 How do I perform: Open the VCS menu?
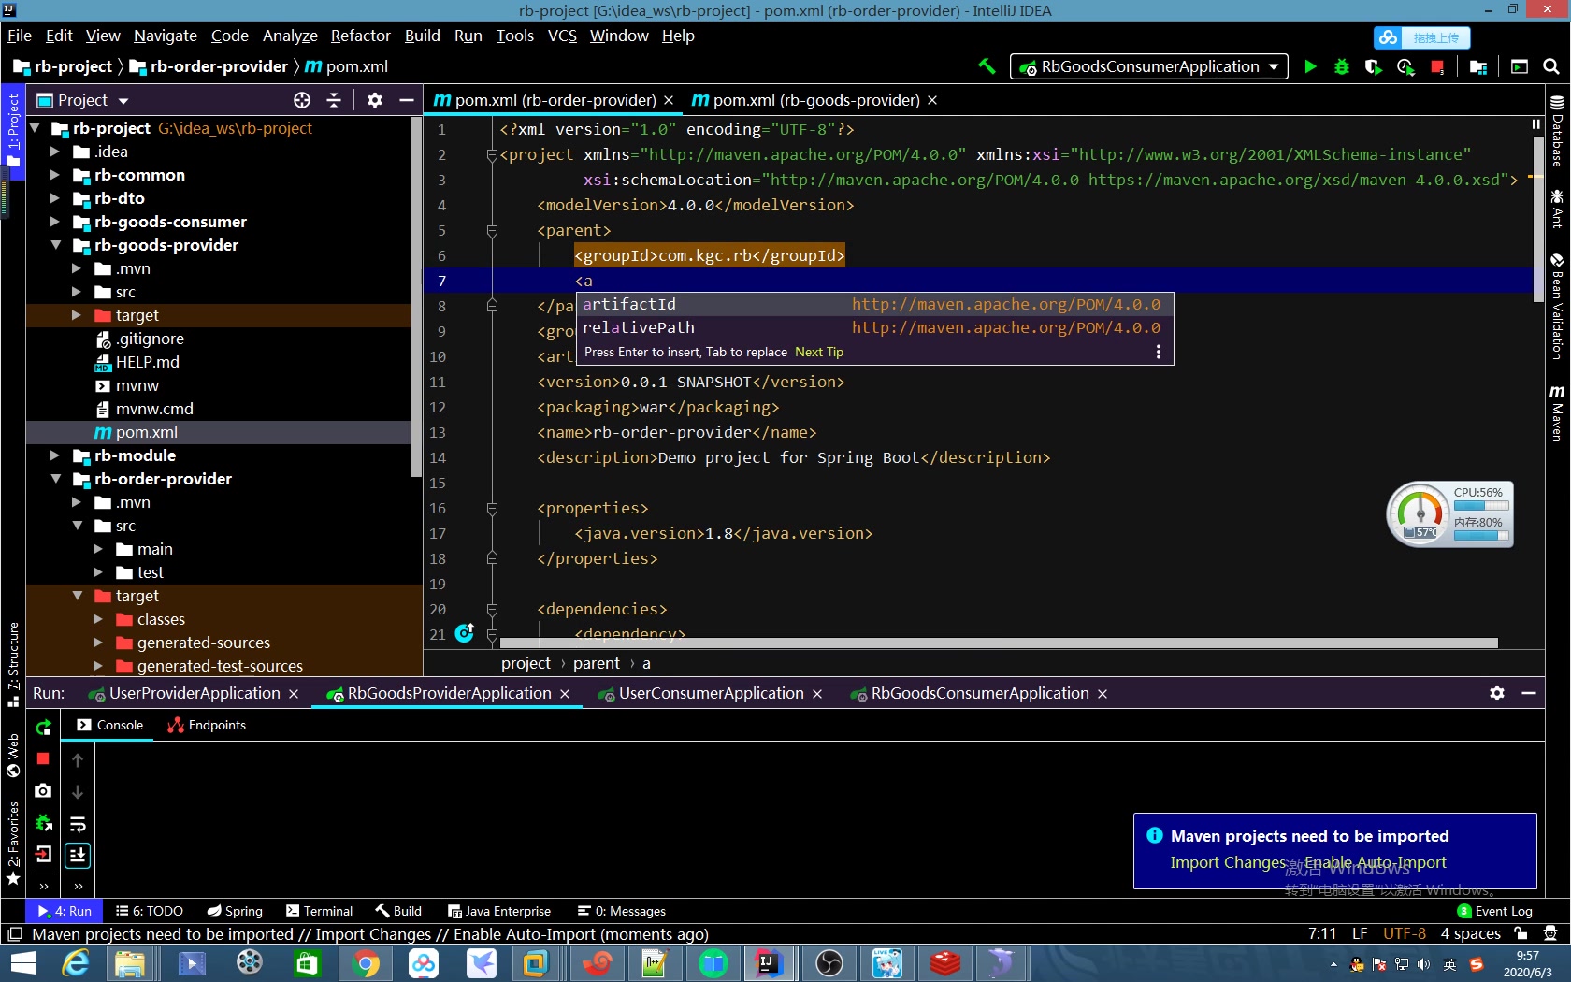click(x=562, y=36)
